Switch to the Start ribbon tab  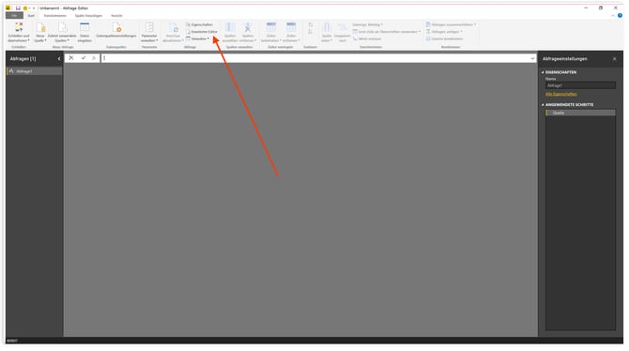(x=31, y=16)
